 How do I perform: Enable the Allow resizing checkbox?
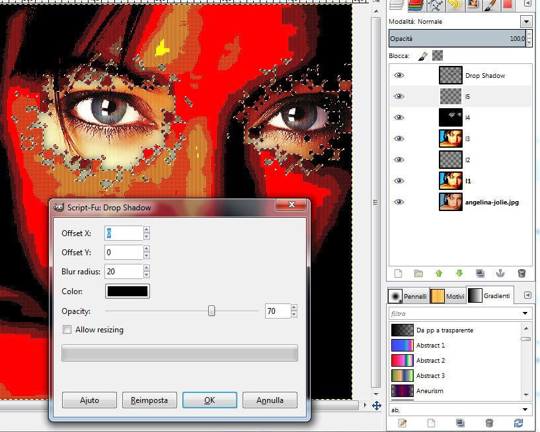click(67, 330)
